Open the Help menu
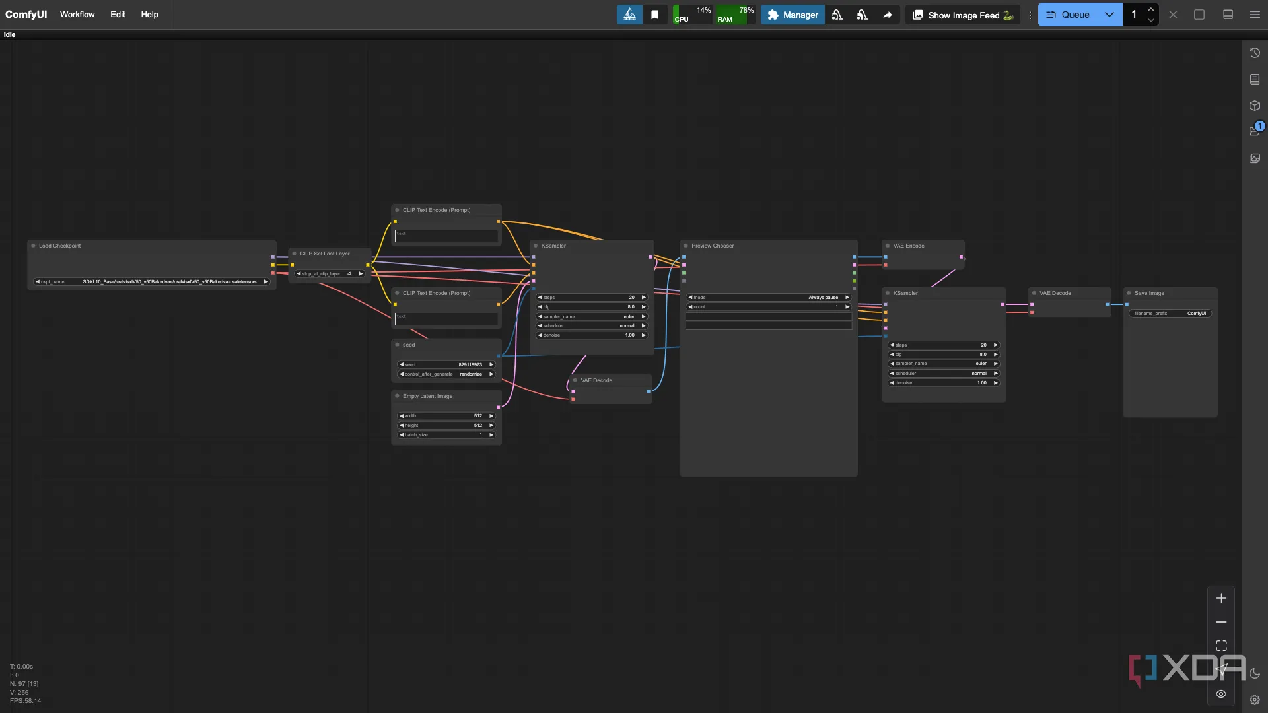 click(x=149, y=15)
